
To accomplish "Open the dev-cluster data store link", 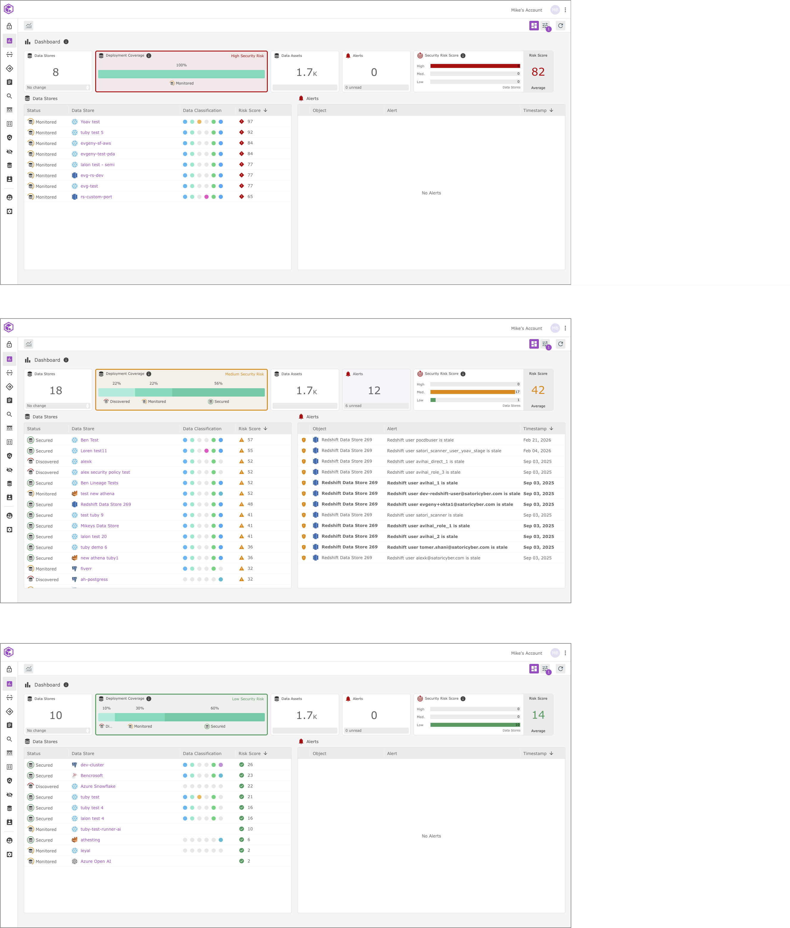I will pyautogui.click(x=92, y=765).
